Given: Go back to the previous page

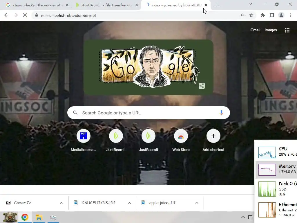Looking at the screenshot, I should click(6, 15).
